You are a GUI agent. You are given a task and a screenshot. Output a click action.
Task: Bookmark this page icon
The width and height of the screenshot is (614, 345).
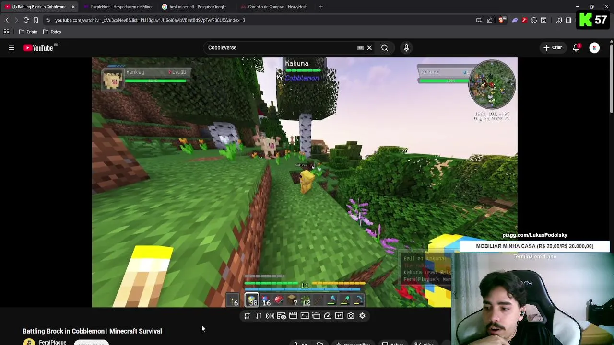[35, 20]
